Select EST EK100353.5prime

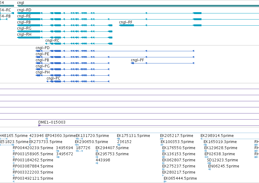(x=177, y=142)
